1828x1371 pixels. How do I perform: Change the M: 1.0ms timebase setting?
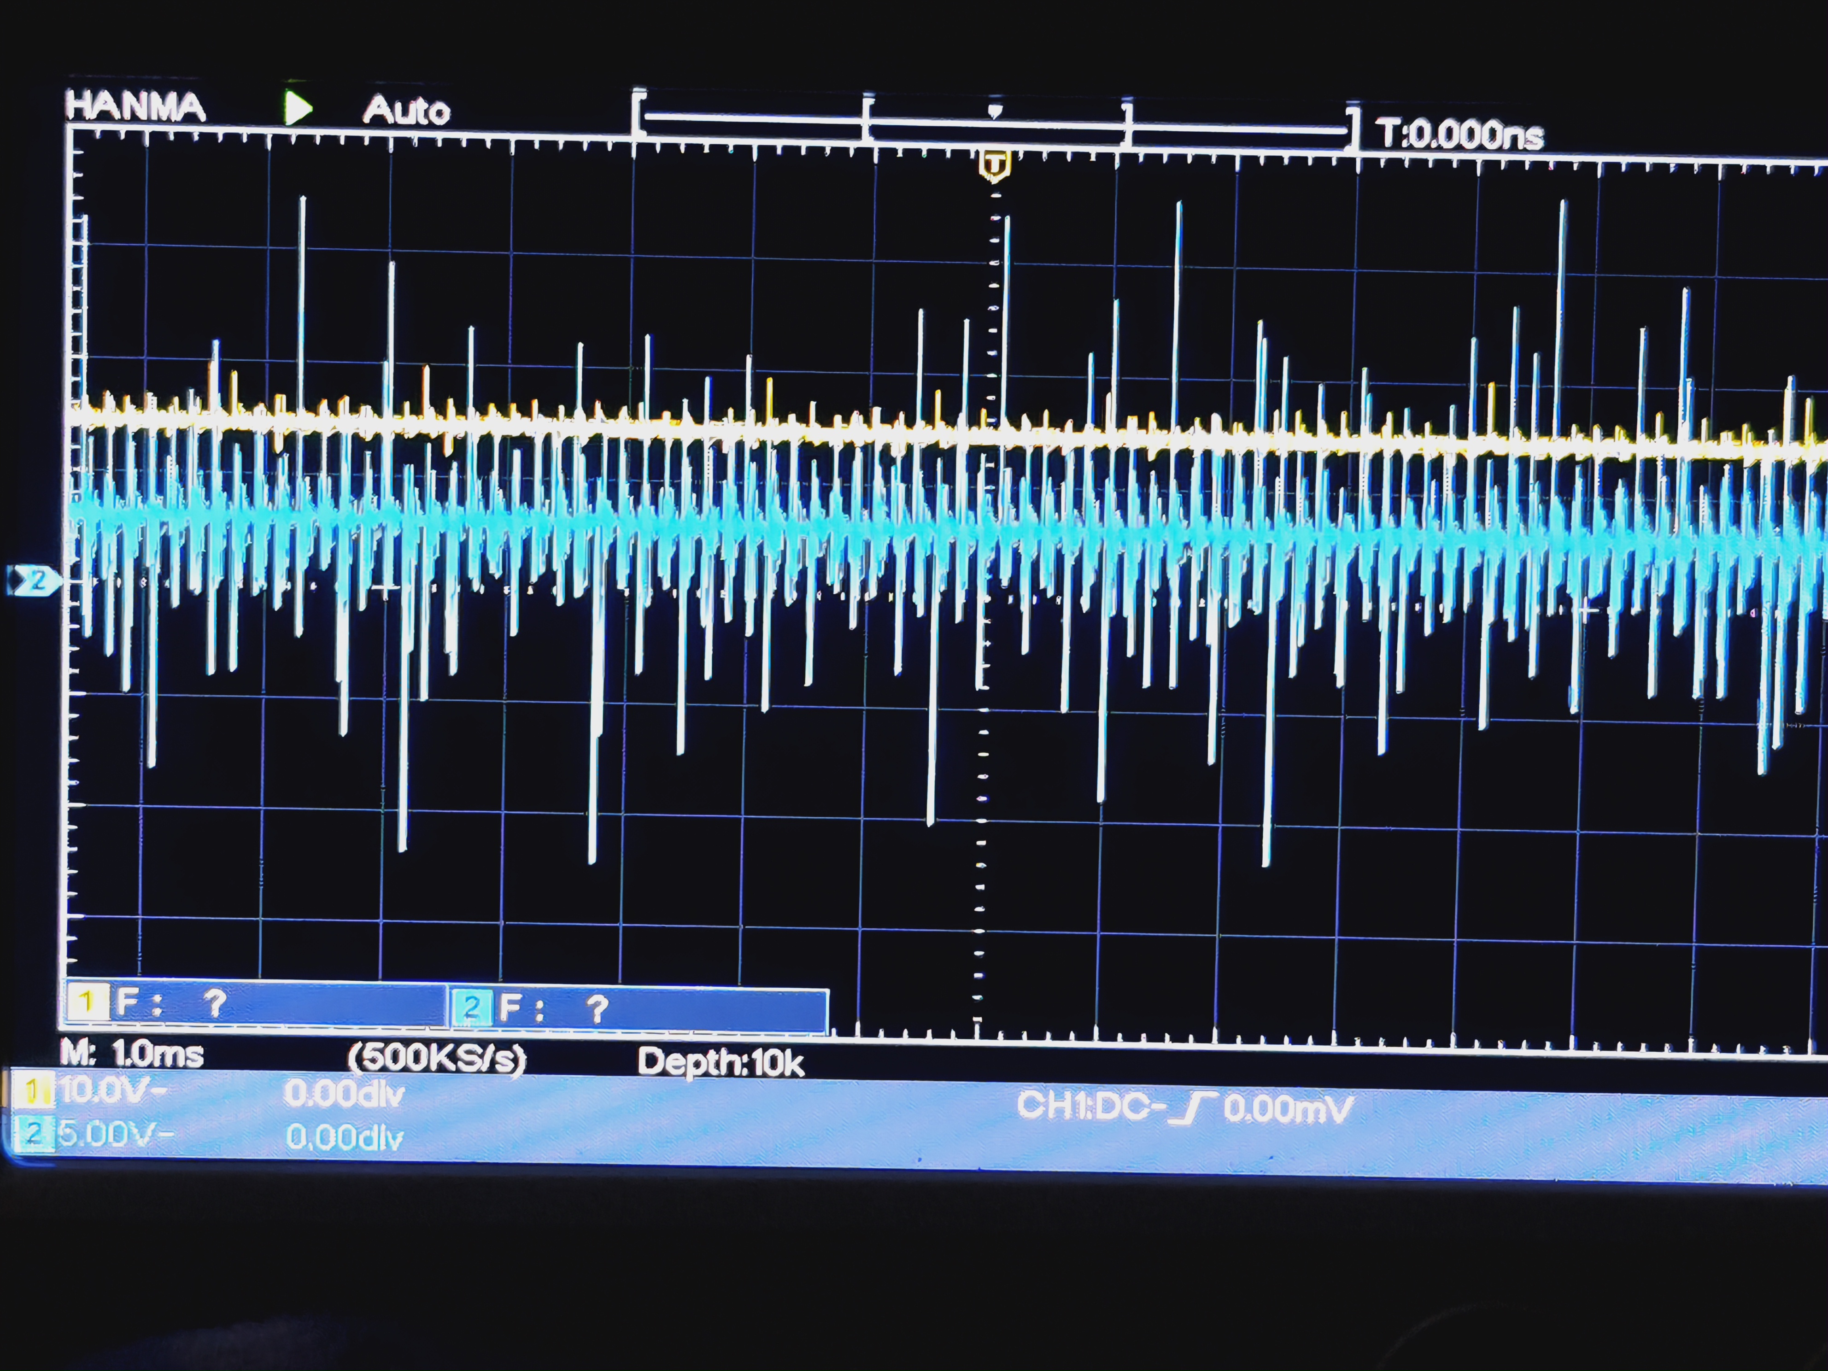click(x=132, y=1054)
